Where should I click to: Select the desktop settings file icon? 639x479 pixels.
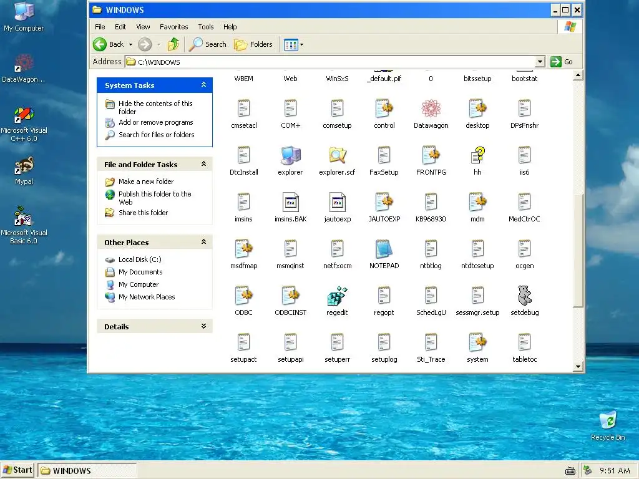click(x=477, y=109)
